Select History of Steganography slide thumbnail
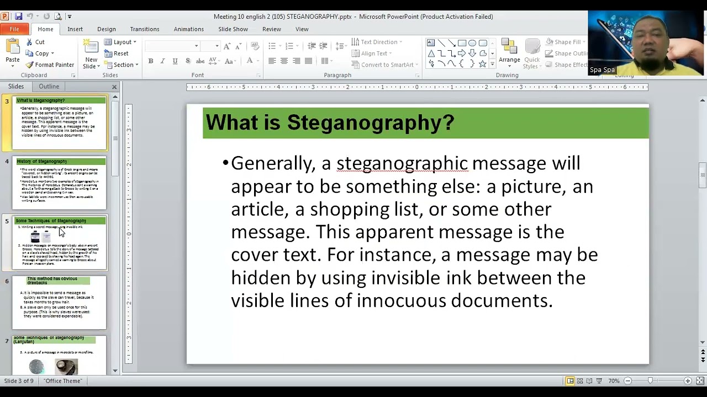The image size is (707, 397). click(59, 183)
